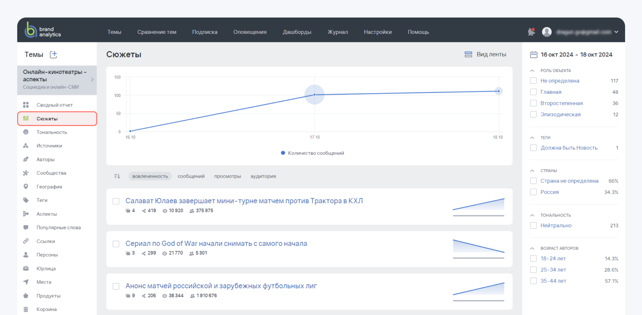Screen dimensions: 642x315
Task: Click the sort order icon
Action: pos(117,176)
